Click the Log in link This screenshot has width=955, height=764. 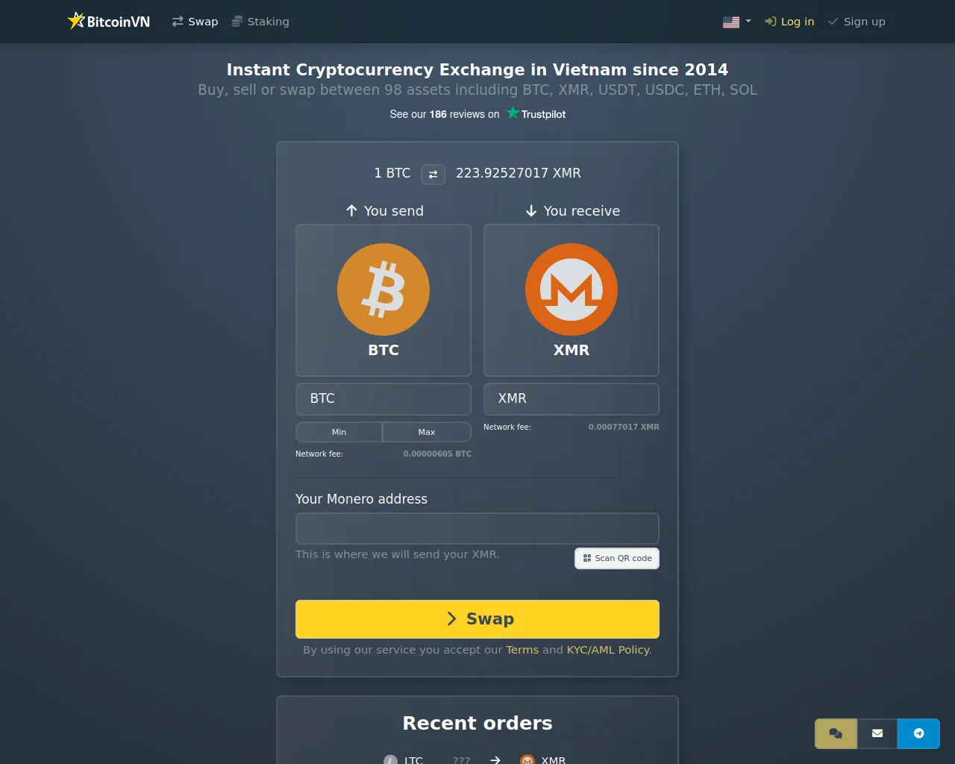[789, 22]
